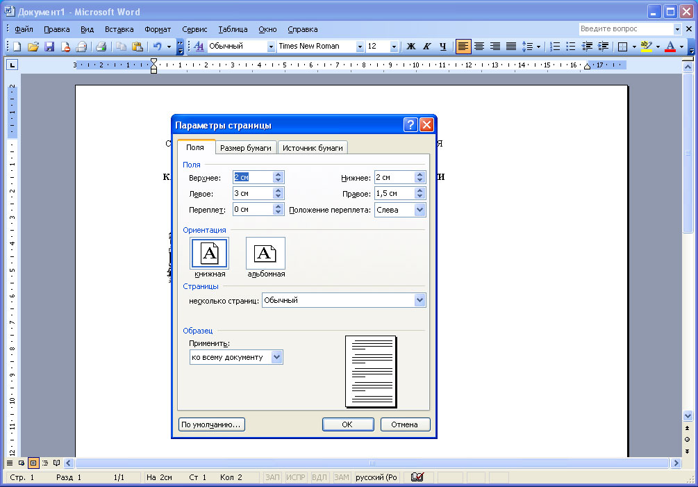698x487 pixels.
Task: Align text left
Action: (x=463, y=47)
